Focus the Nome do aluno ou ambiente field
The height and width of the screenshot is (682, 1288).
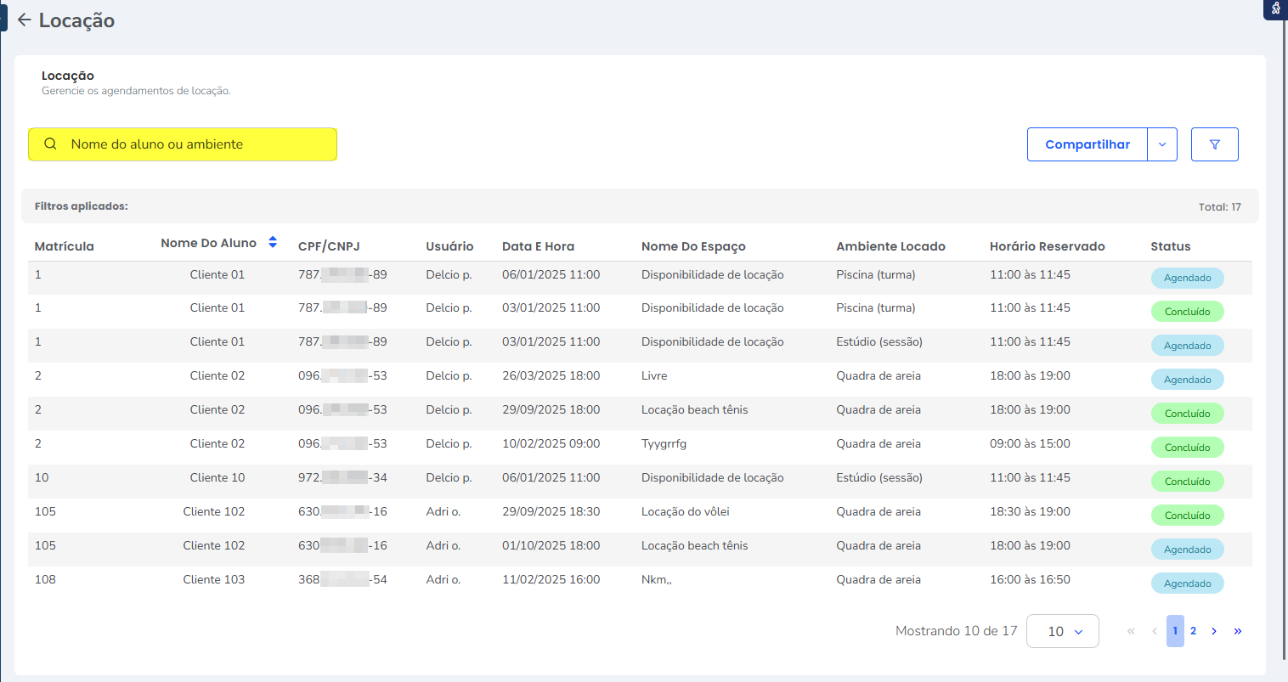[195, 144]
